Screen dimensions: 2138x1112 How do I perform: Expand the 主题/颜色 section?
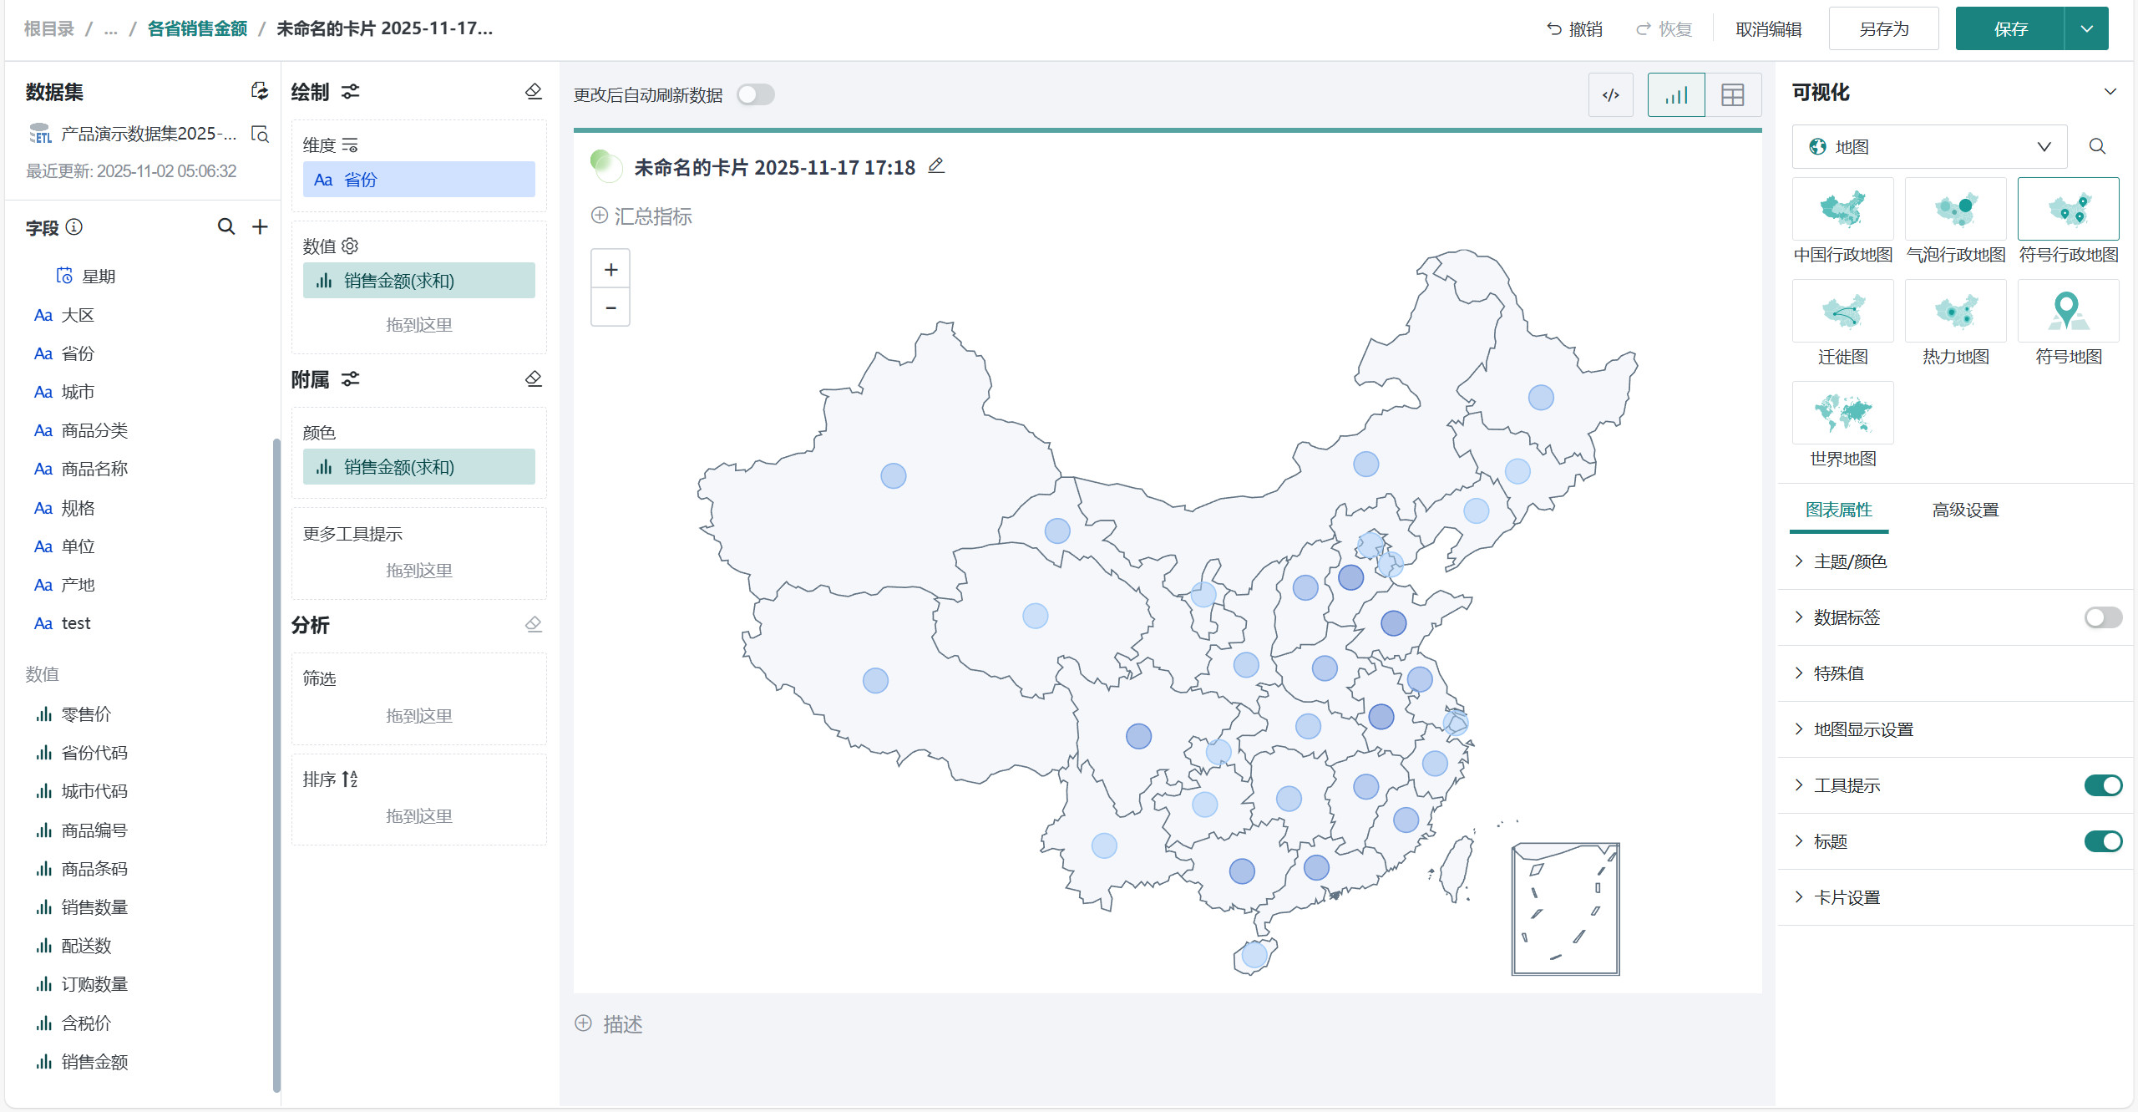[1850, 561]
